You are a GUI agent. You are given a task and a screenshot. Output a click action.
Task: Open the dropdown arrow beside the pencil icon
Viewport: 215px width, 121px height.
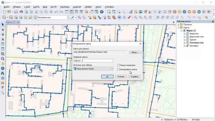point(75,17)
